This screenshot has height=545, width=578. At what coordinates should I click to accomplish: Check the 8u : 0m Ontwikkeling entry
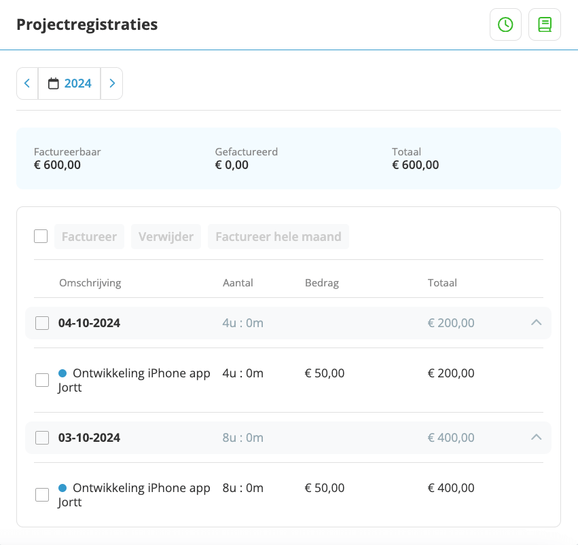[42, 495]
